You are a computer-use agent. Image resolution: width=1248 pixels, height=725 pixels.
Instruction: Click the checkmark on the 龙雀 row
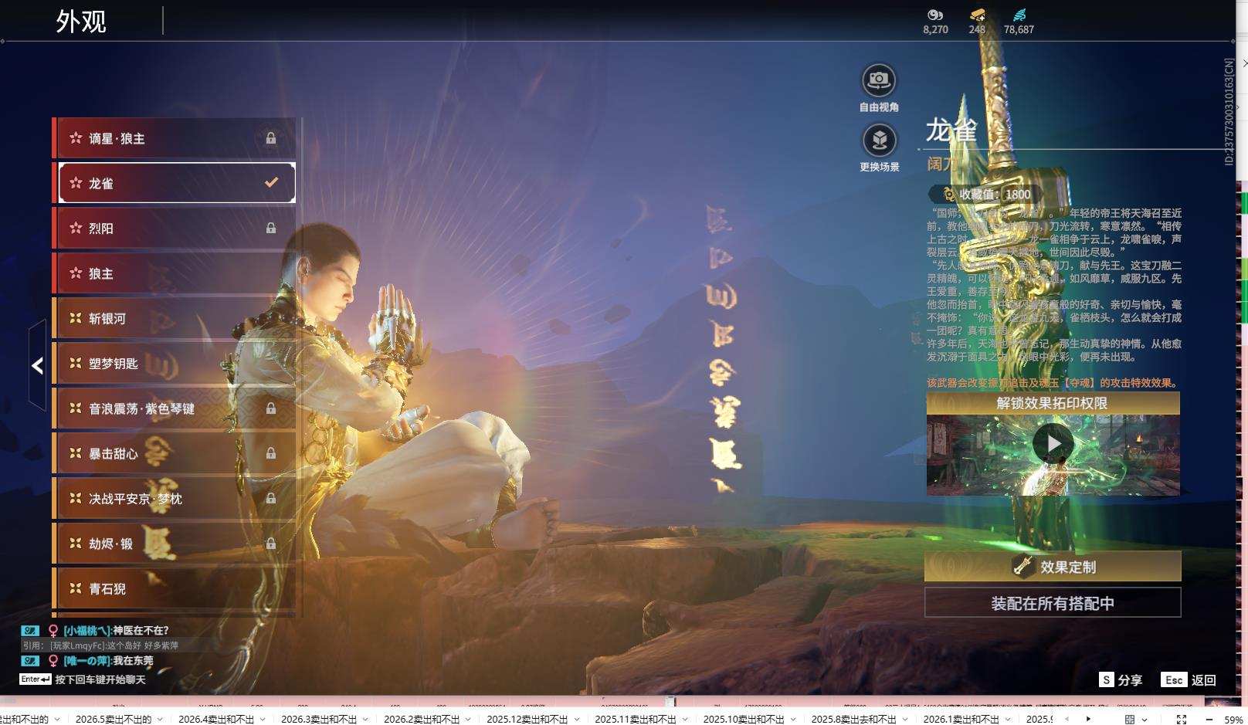pos(271,183)
